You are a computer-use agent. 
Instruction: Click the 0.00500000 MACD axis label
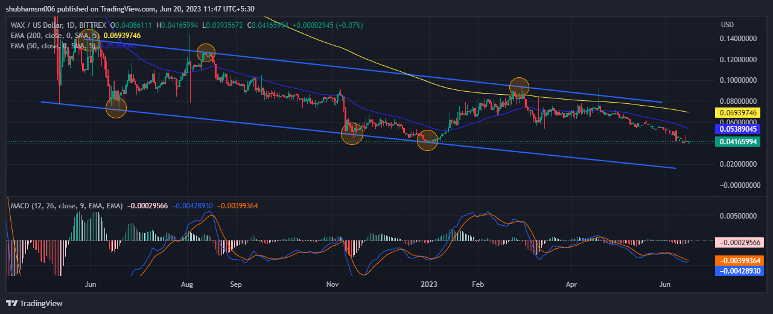[x=739, y=216]
